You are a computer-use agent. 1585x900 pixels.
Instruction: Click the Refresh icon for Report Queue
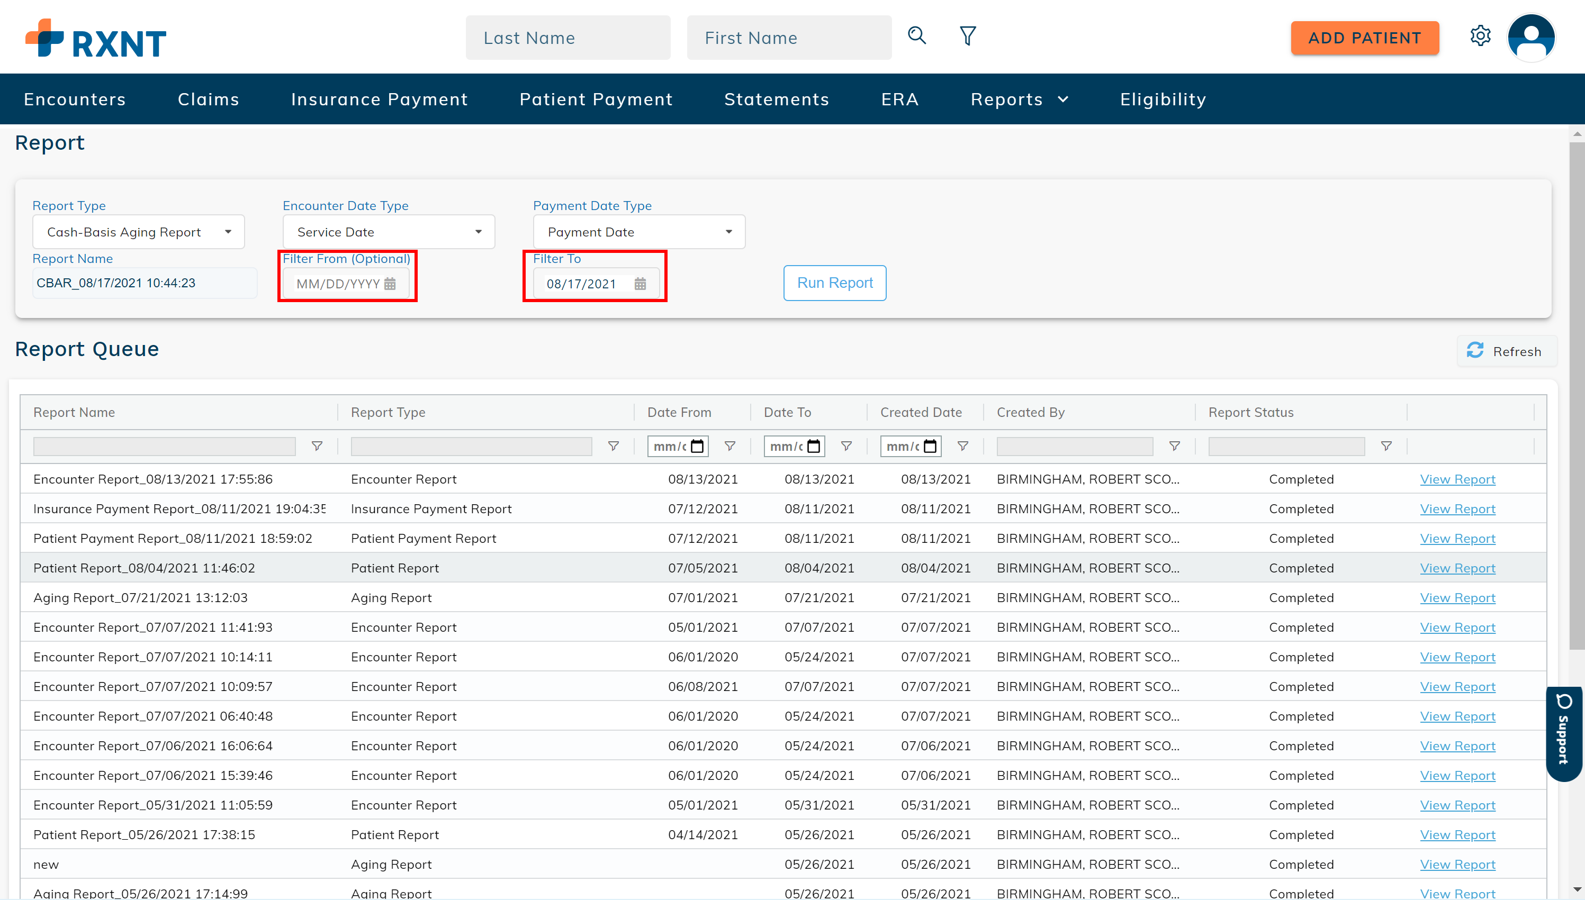pyautogui.click(x=1475, y=350)
